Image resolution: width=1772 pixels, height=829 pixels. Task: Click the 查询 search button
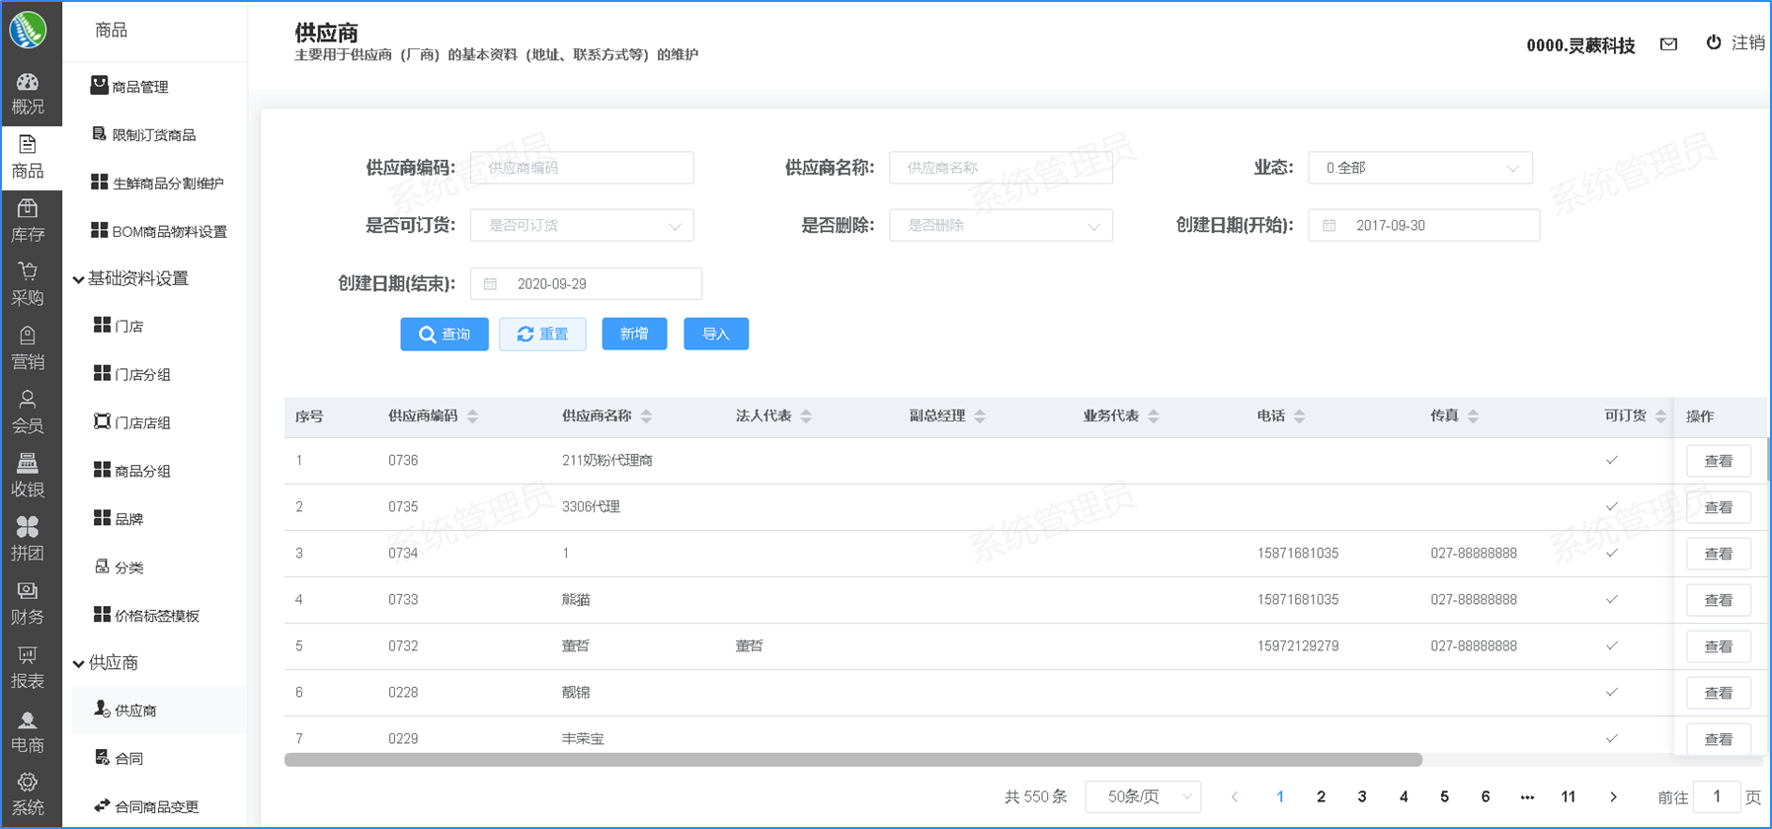coord(443,335)
